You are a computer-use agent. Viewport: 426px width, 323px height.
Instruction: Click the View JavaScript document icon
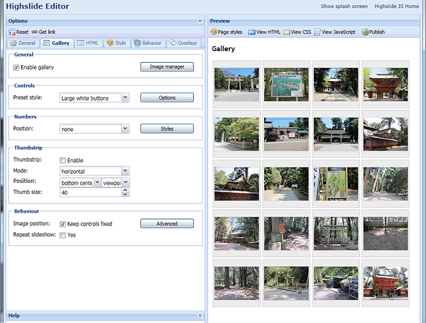click(317, 32)
